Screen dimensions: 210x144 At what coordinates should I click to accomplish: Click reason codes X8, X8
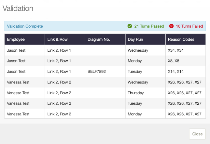174,61
